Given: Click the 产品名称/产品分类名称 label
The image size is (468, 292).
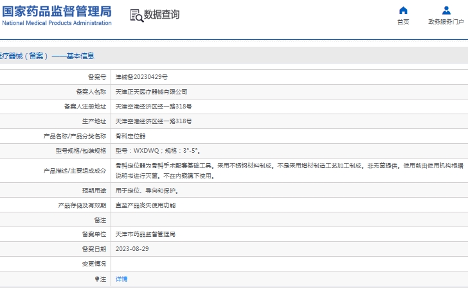Looking at the screenshot, I should coord(75,136).
